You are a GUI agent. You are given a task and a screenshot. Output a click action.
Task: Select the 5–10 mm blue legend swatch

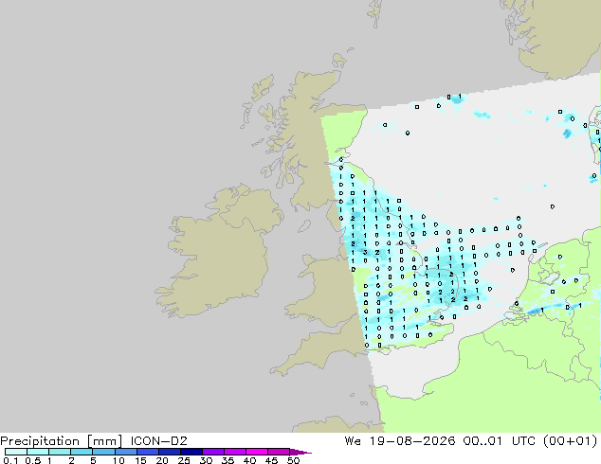[x=104, y=452]
